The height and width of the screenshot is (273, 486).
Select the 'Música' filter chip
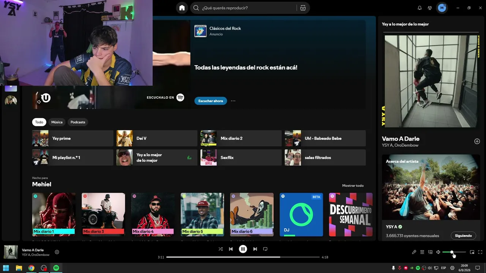tap(57, 122)
